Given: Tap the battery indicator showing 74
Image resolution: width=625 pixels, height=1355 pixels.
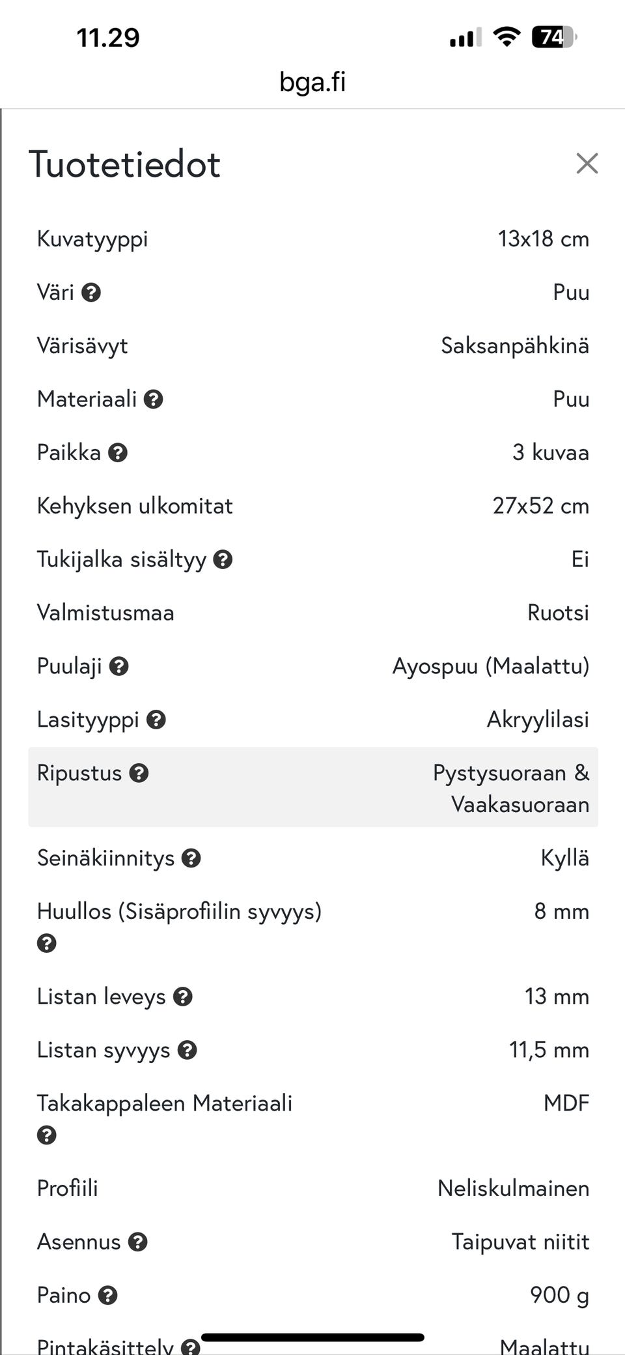Looking at the screenshot, I should pyautogui.click(x=553, y=38).
